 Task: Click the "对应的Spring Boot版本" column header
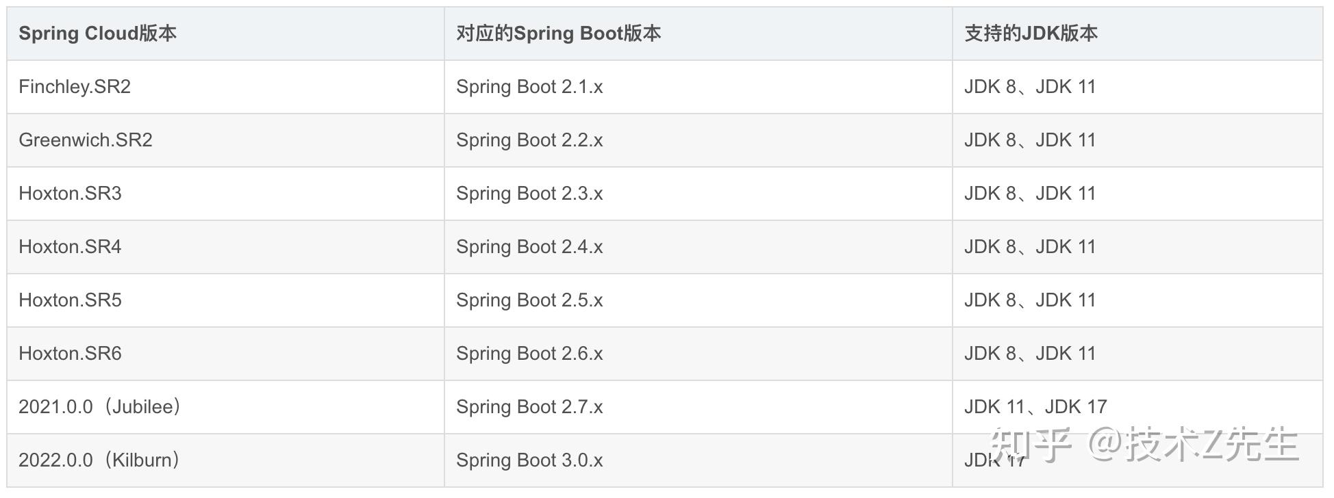558,34
